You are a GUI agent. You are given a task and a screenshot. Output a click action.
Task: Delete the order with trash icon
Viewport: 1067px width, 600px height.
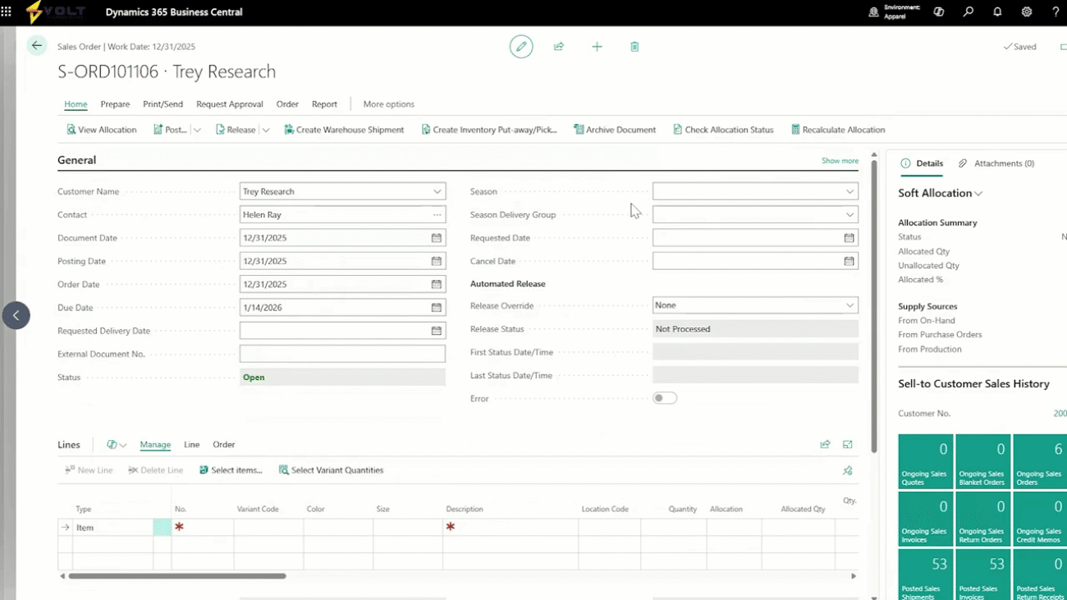click(634, 47)
